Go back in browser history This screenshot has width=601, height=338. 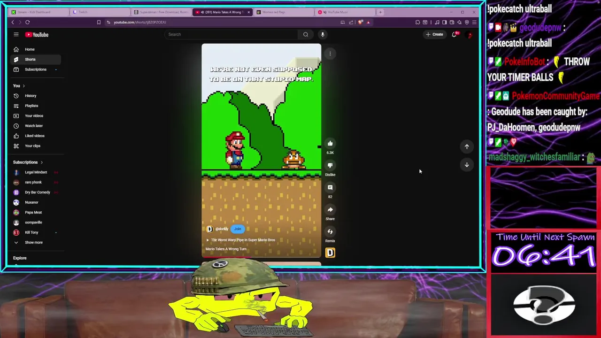point(13,22)
